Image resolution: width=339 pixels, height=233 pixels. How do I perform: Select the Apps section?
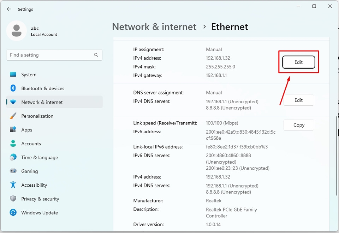(x=26, y=130)
